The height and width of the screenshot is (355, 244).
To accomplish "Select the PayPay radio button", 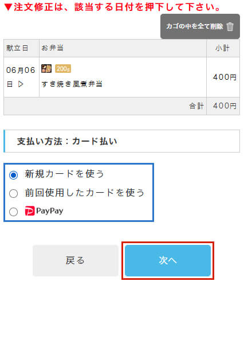I will pyautogui.click(x=14, y=212).
